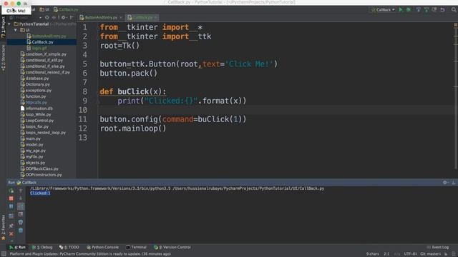Screen dimensions: 458x257
Task: Open the Python Console tab
Action: click(x=102, y=247)
